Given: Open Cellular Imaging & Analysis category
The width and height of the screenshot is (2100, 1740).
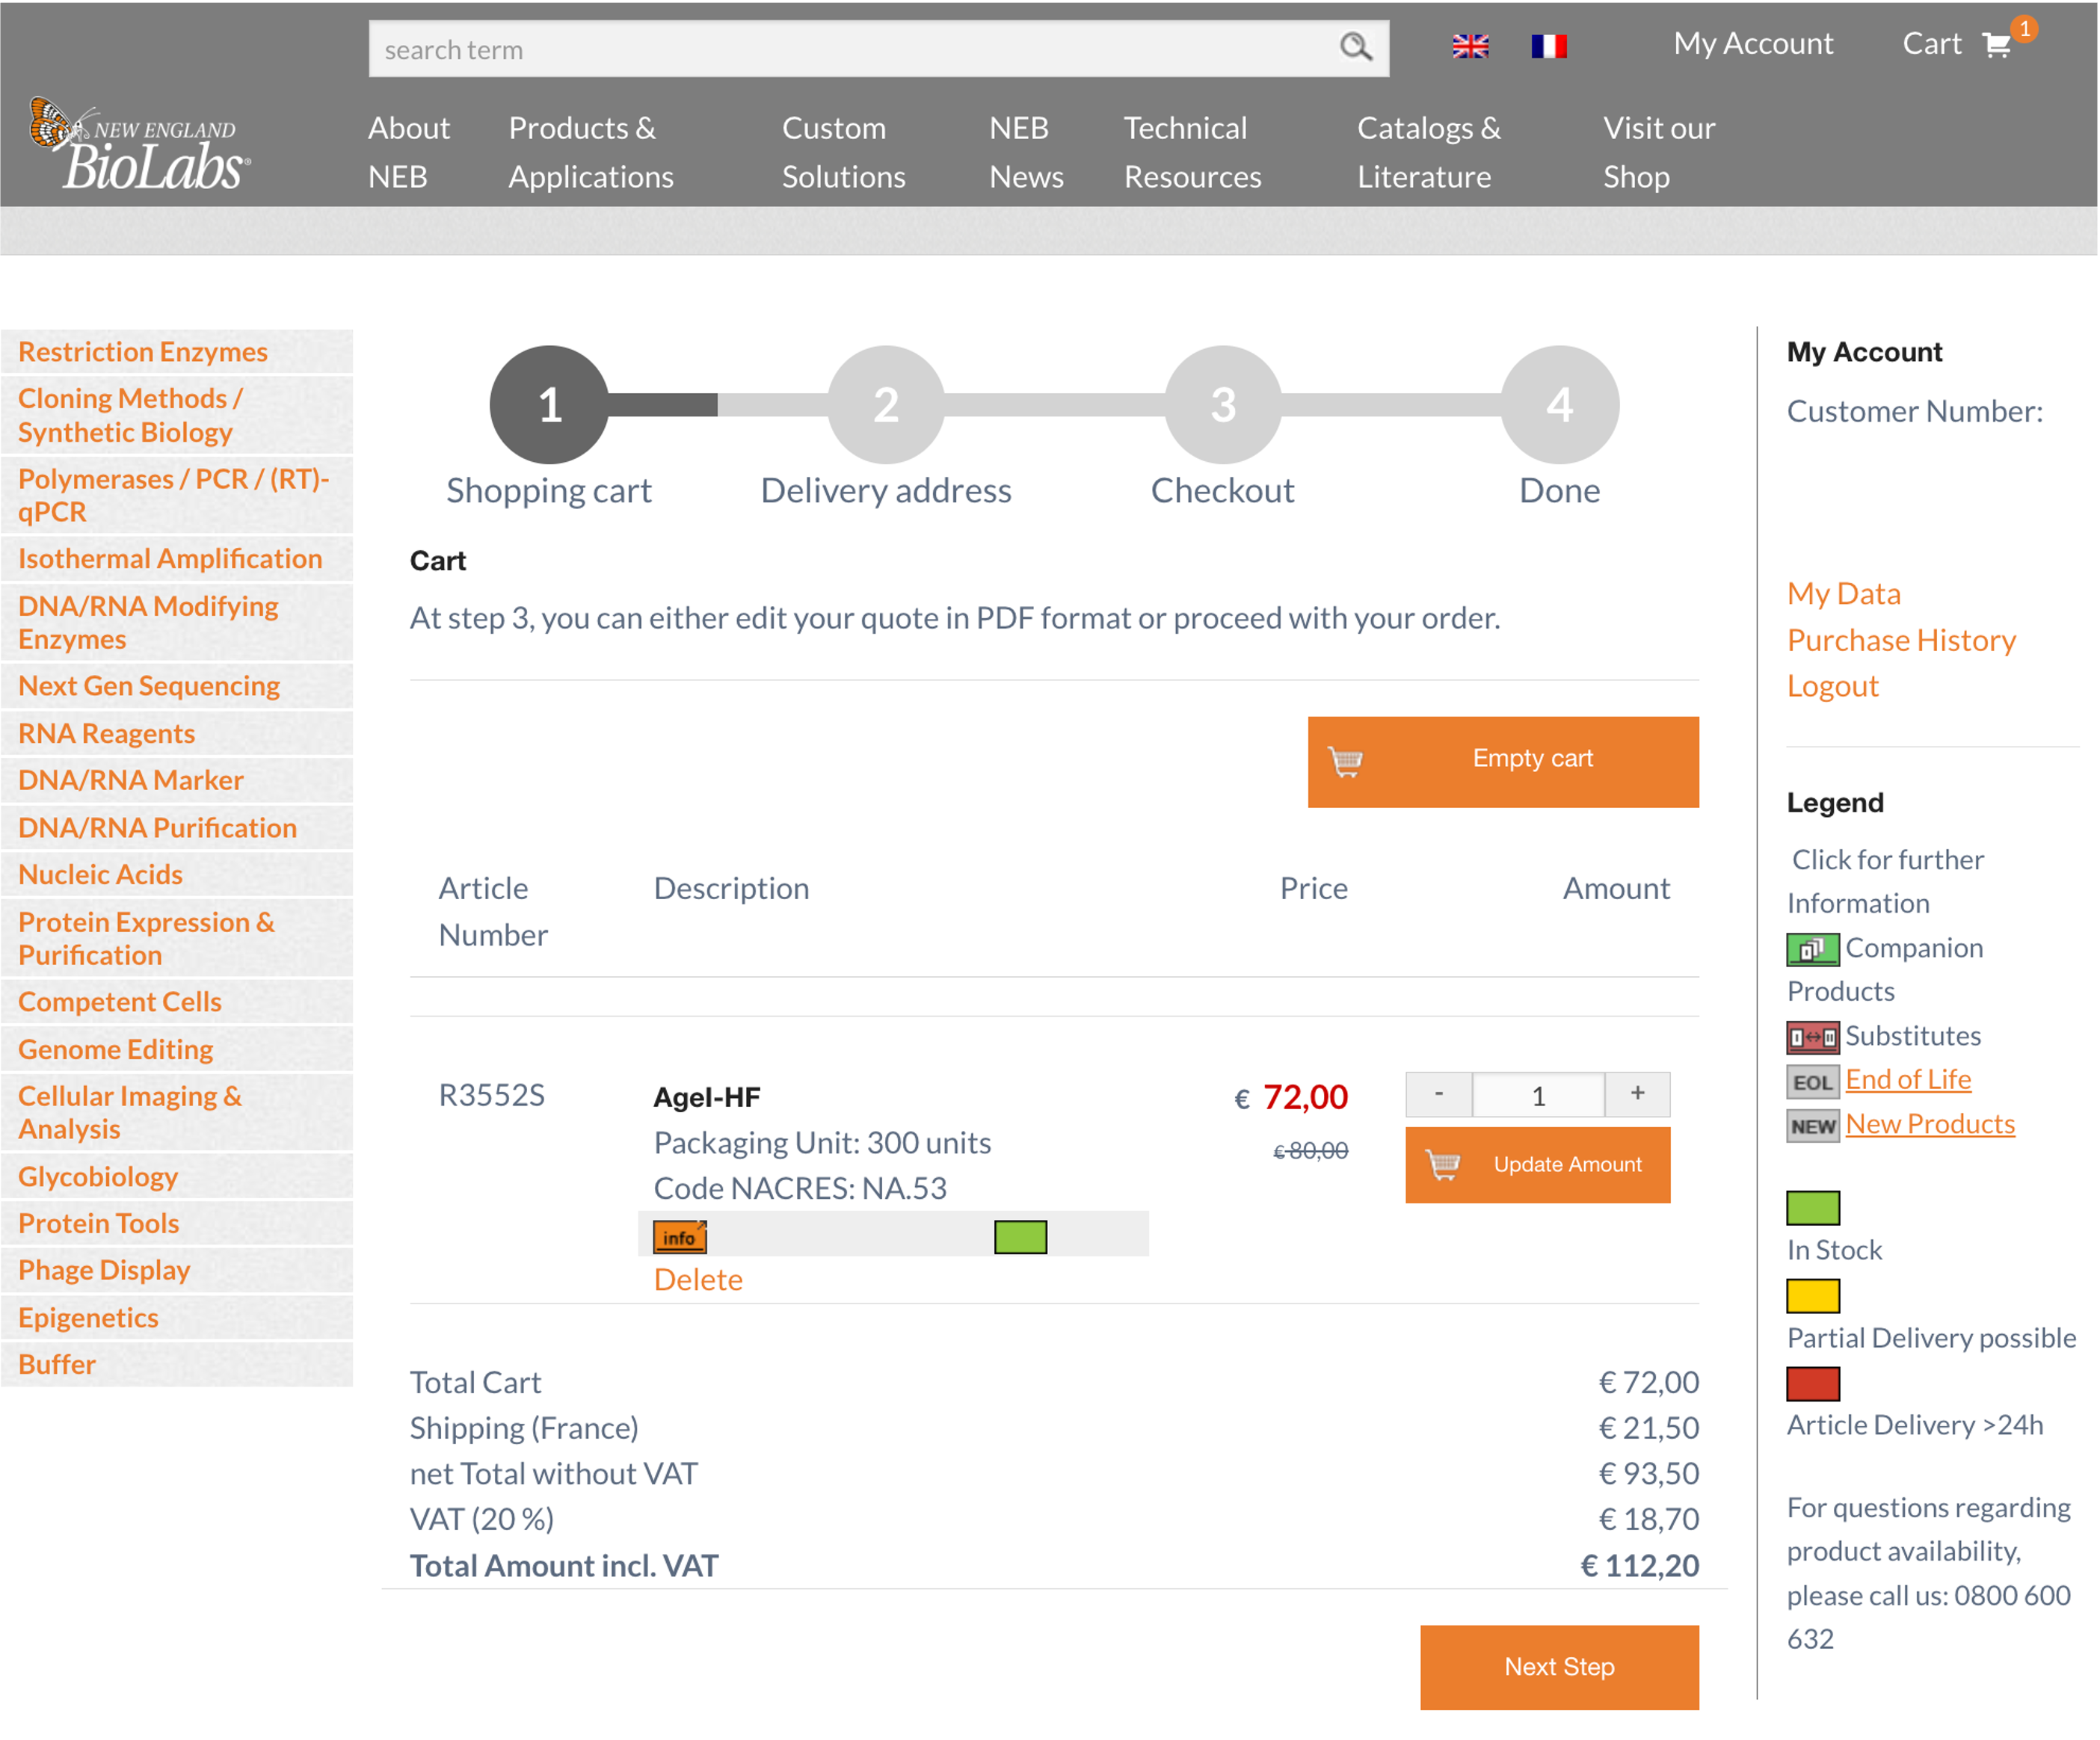Looking at the screenshot, I should (x=177, y=1113).
